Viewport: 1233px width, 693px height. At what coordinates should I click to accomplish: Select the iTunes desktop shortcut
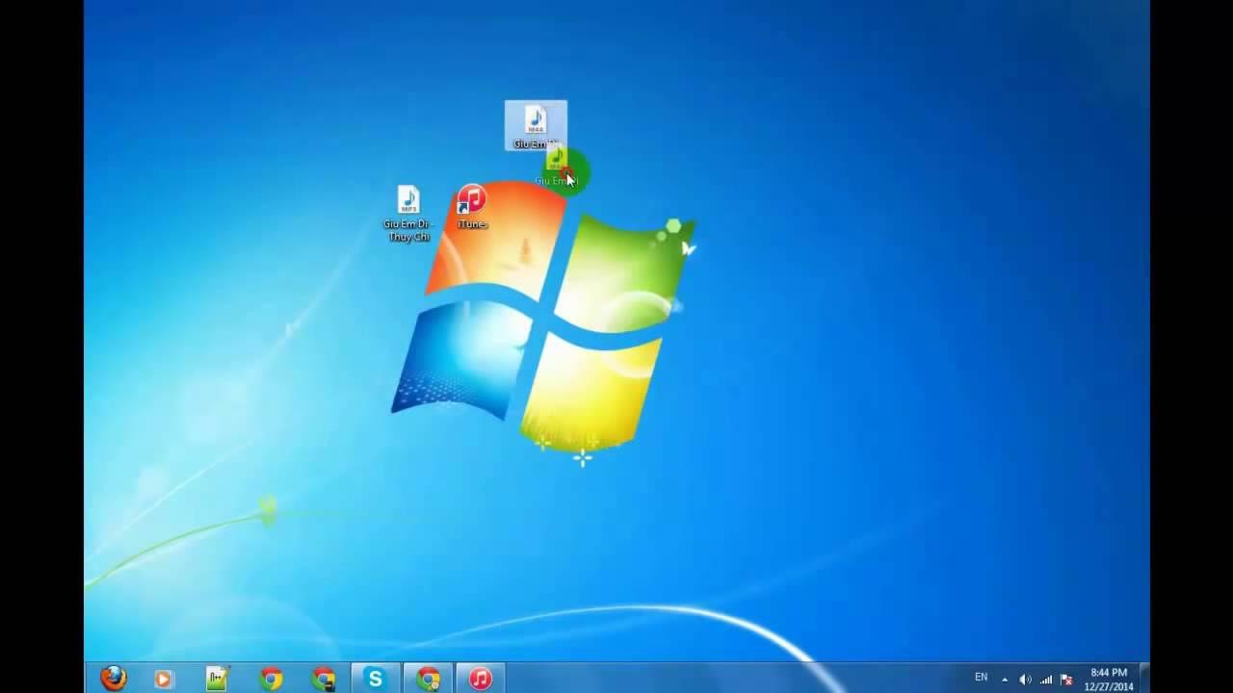pos(471,207)
